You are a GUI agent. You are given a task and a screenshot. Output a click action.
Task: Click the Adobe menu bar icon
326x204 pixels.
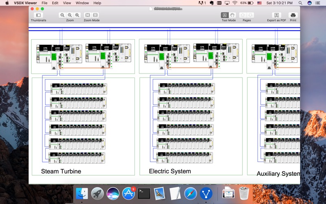click(202, 3)
